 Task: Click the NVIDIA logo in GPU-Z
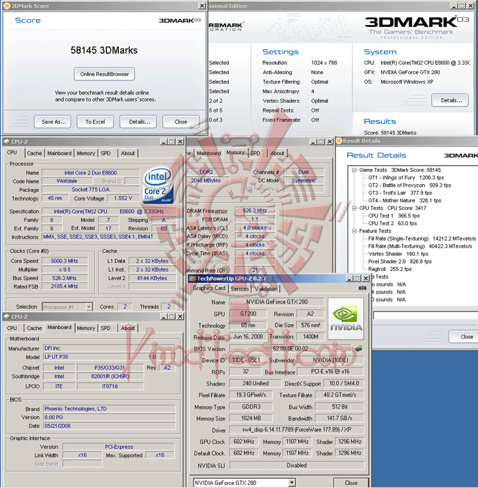(x=346, y=319)
